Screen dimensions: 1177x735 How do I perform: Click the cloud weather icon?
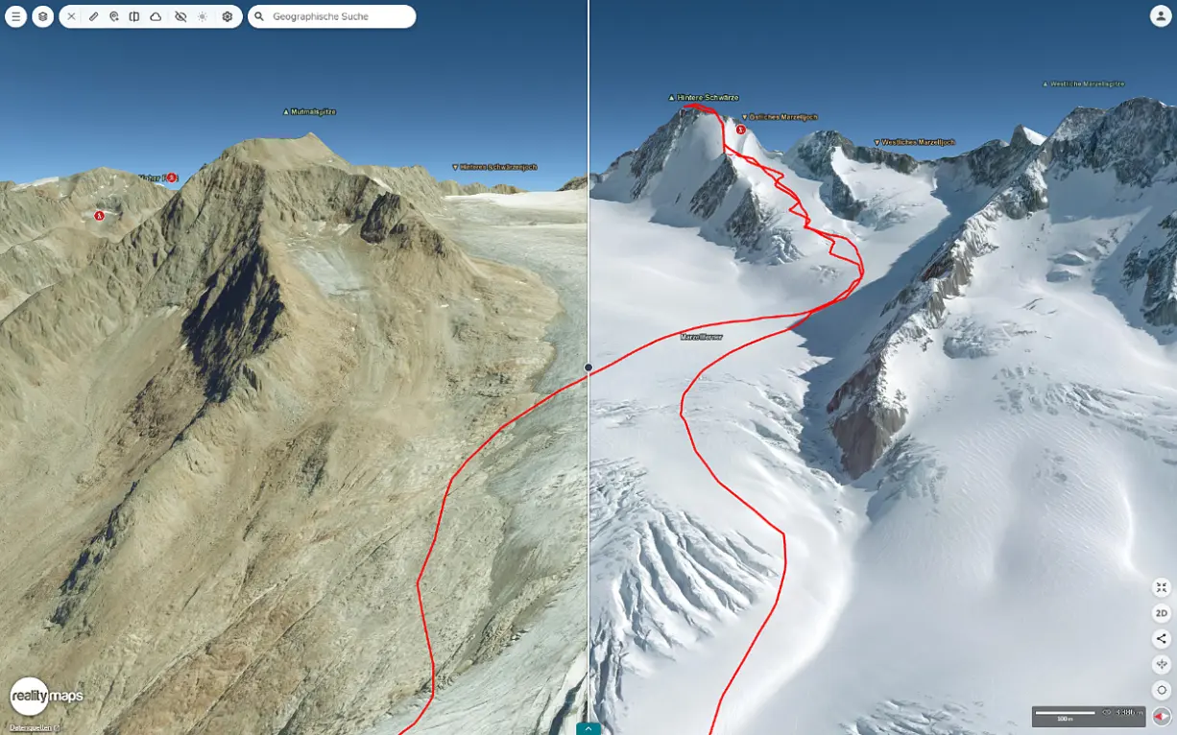[x=156, y=16]
